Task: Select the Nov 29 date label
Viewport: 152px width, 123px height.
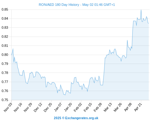Action: (x=28, y=107)
